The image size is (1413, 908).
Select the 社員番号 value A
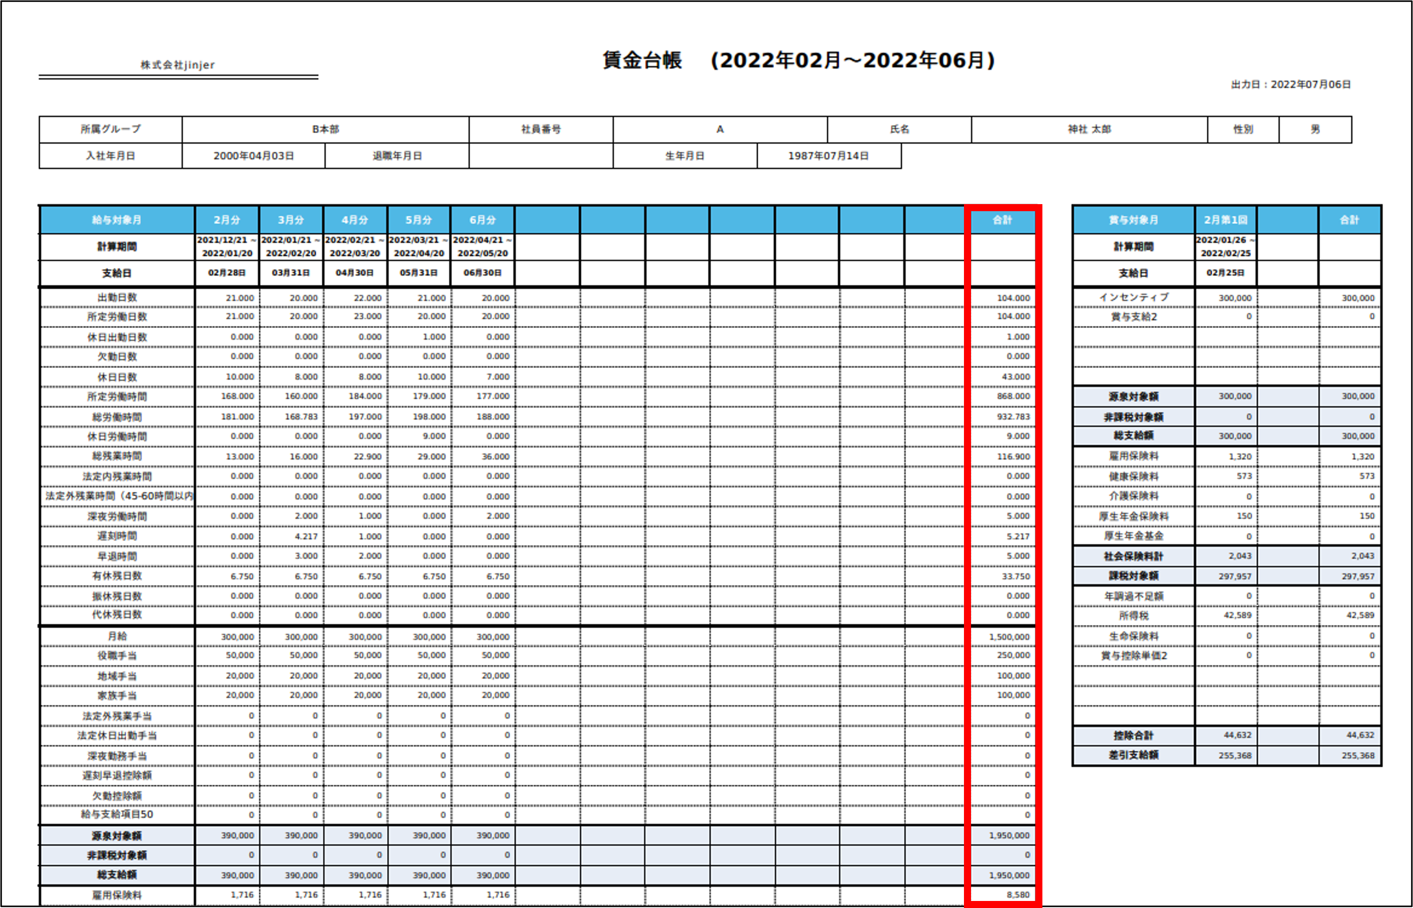tap(720, 130)
